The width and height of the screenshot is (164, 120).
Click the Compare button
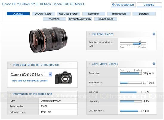coord(149,5)
